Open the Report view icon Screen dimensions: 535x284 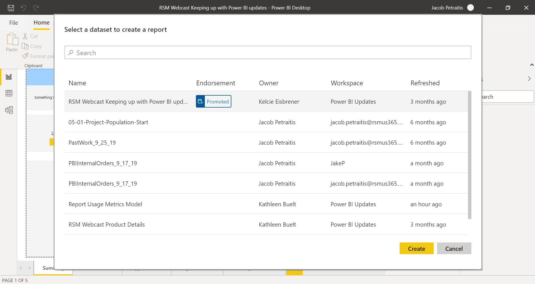coord(9,77)
